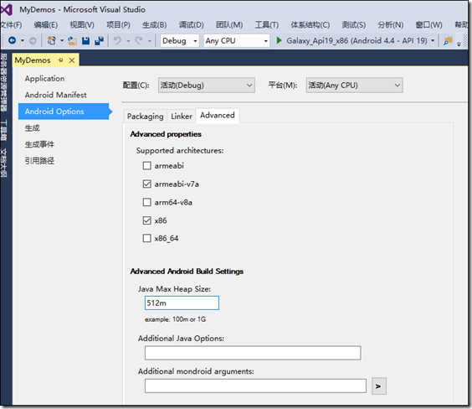This screenshot has height=409, width=472.
Task: Click the Additional Java Options field
Action: click(x=253, y=353)
